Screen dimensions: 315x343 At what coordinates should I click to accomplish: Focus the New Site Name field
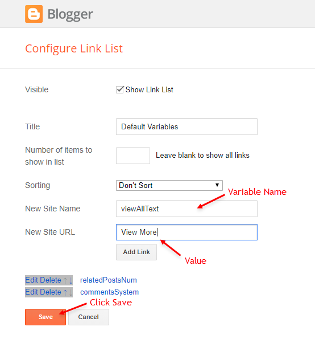pyautogui.click(x=186, y=209)
